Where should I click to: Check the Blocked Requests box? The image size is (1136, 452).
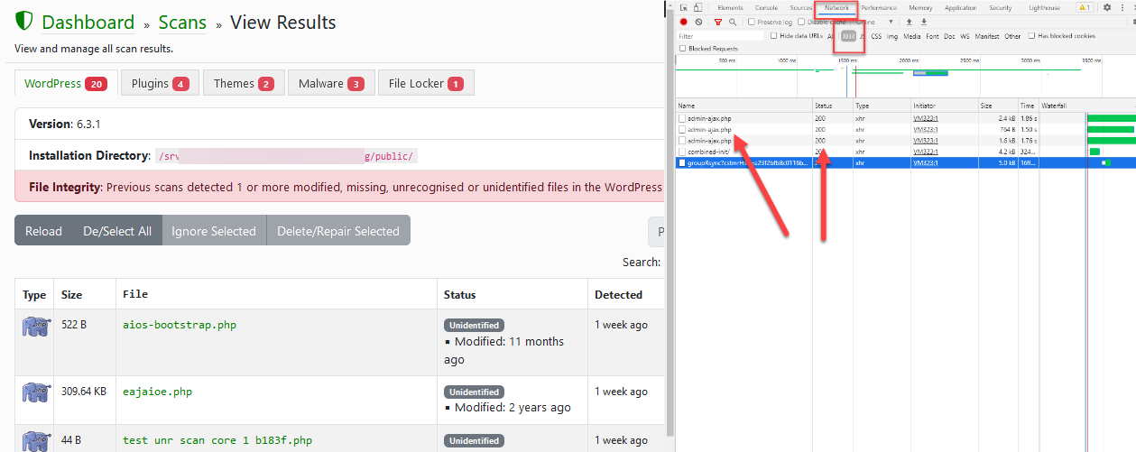pyautogui.click(x=682, y=49)
